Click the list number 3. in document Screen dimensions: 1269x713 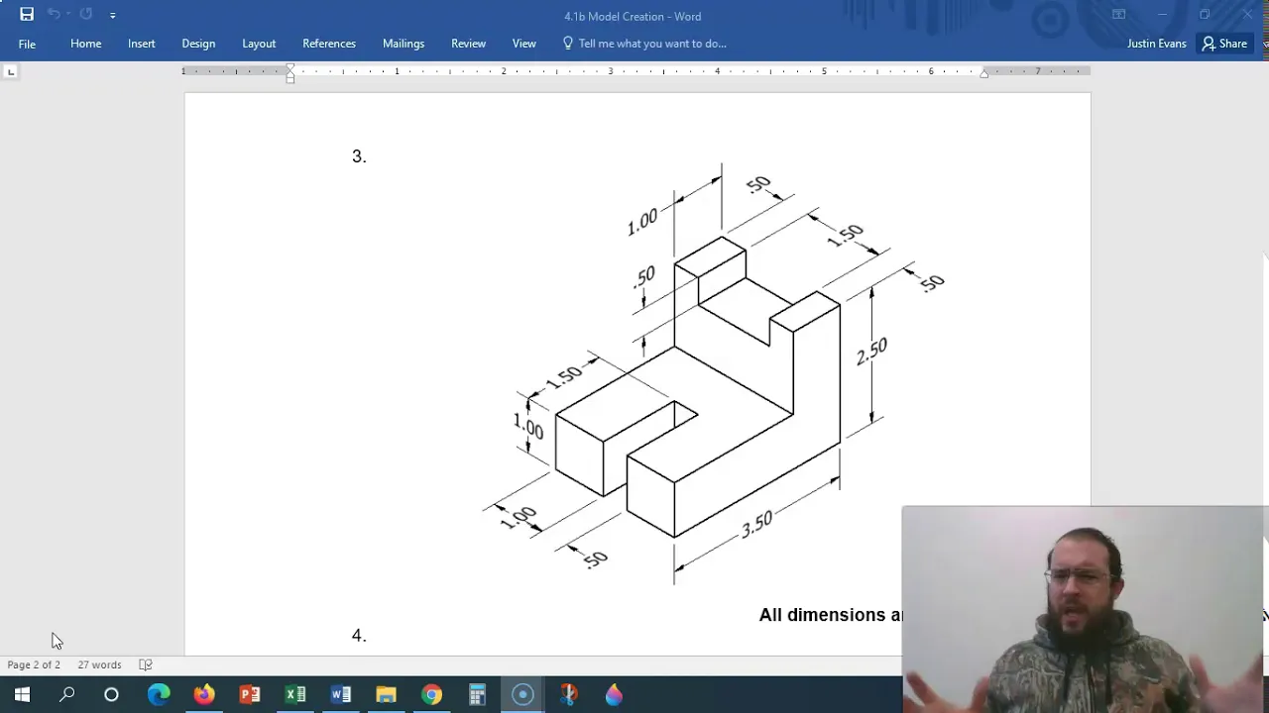(x=359, y=156)
